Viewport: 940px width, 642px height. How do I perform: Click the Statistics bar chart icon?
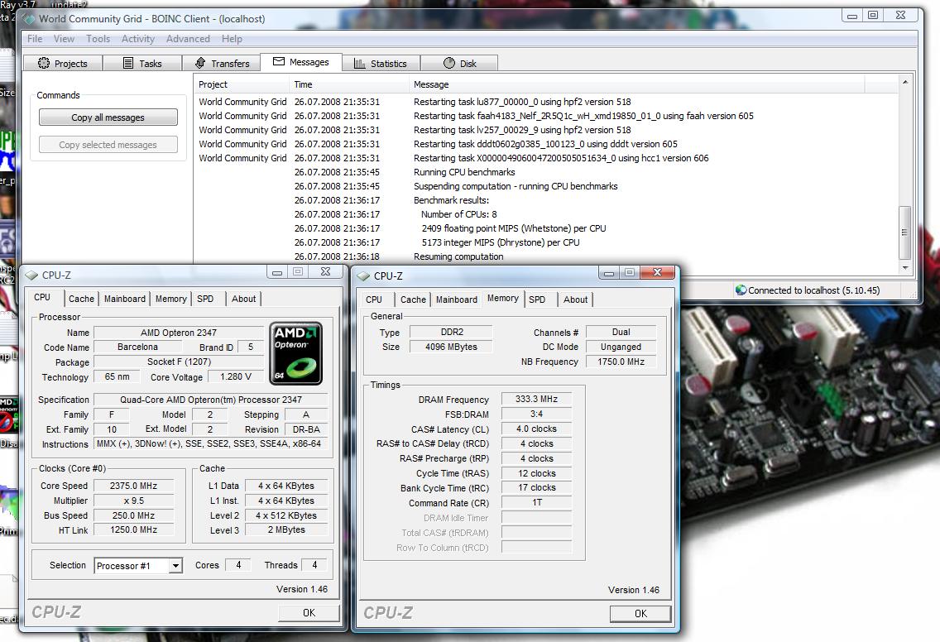click(x=360, y=63)
